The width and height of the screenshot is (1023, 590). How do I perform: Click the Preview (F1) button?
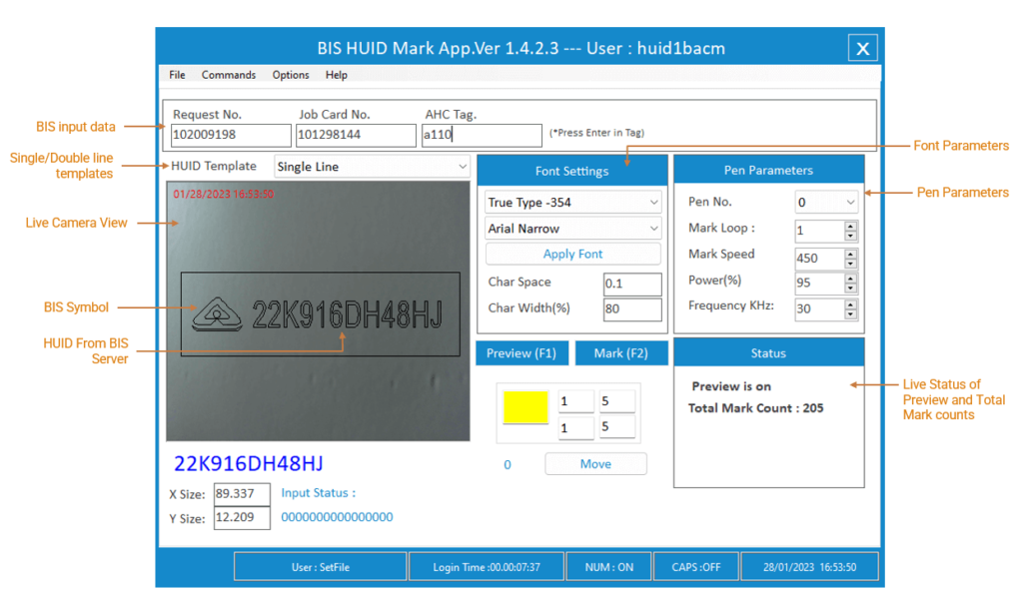click(521, 353)
